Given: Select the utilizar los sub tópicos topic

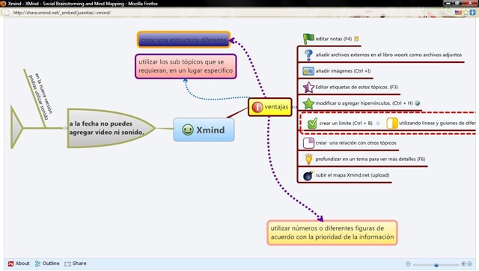Looking at the screenshot, I should tap(186, 67).
